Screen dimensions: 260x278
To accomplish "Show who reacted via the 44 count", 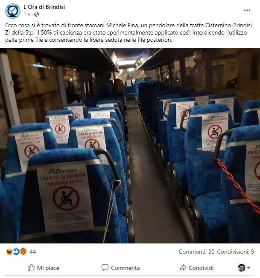I will click(x=33, y=252).
